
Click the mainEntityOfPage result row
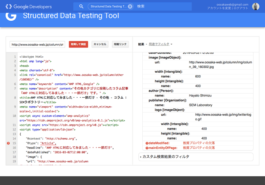coord(198,148)
